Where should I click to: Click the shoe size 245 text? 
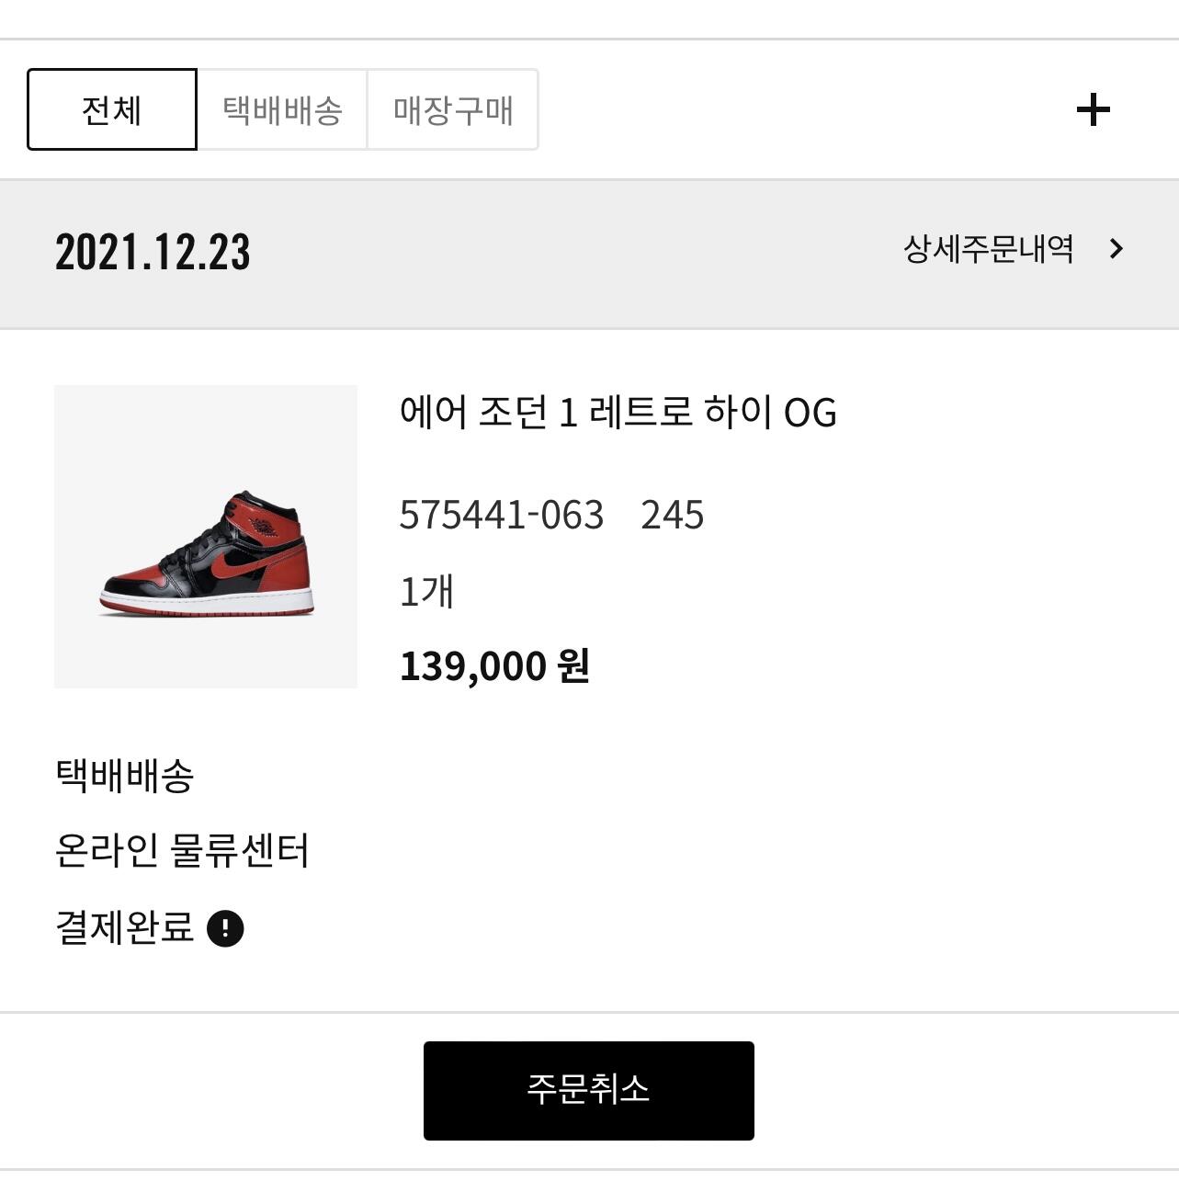(x=672, y=515)
